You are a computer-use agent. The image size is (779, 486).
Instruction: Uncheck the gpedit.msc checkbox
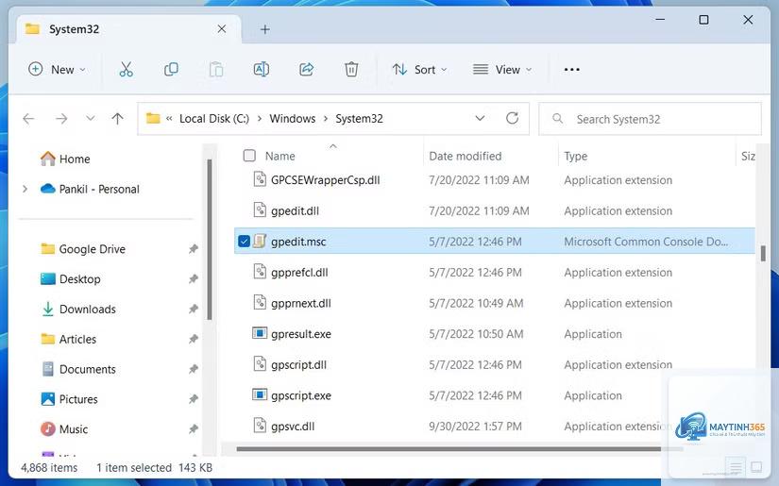click(x=244, y=242)
